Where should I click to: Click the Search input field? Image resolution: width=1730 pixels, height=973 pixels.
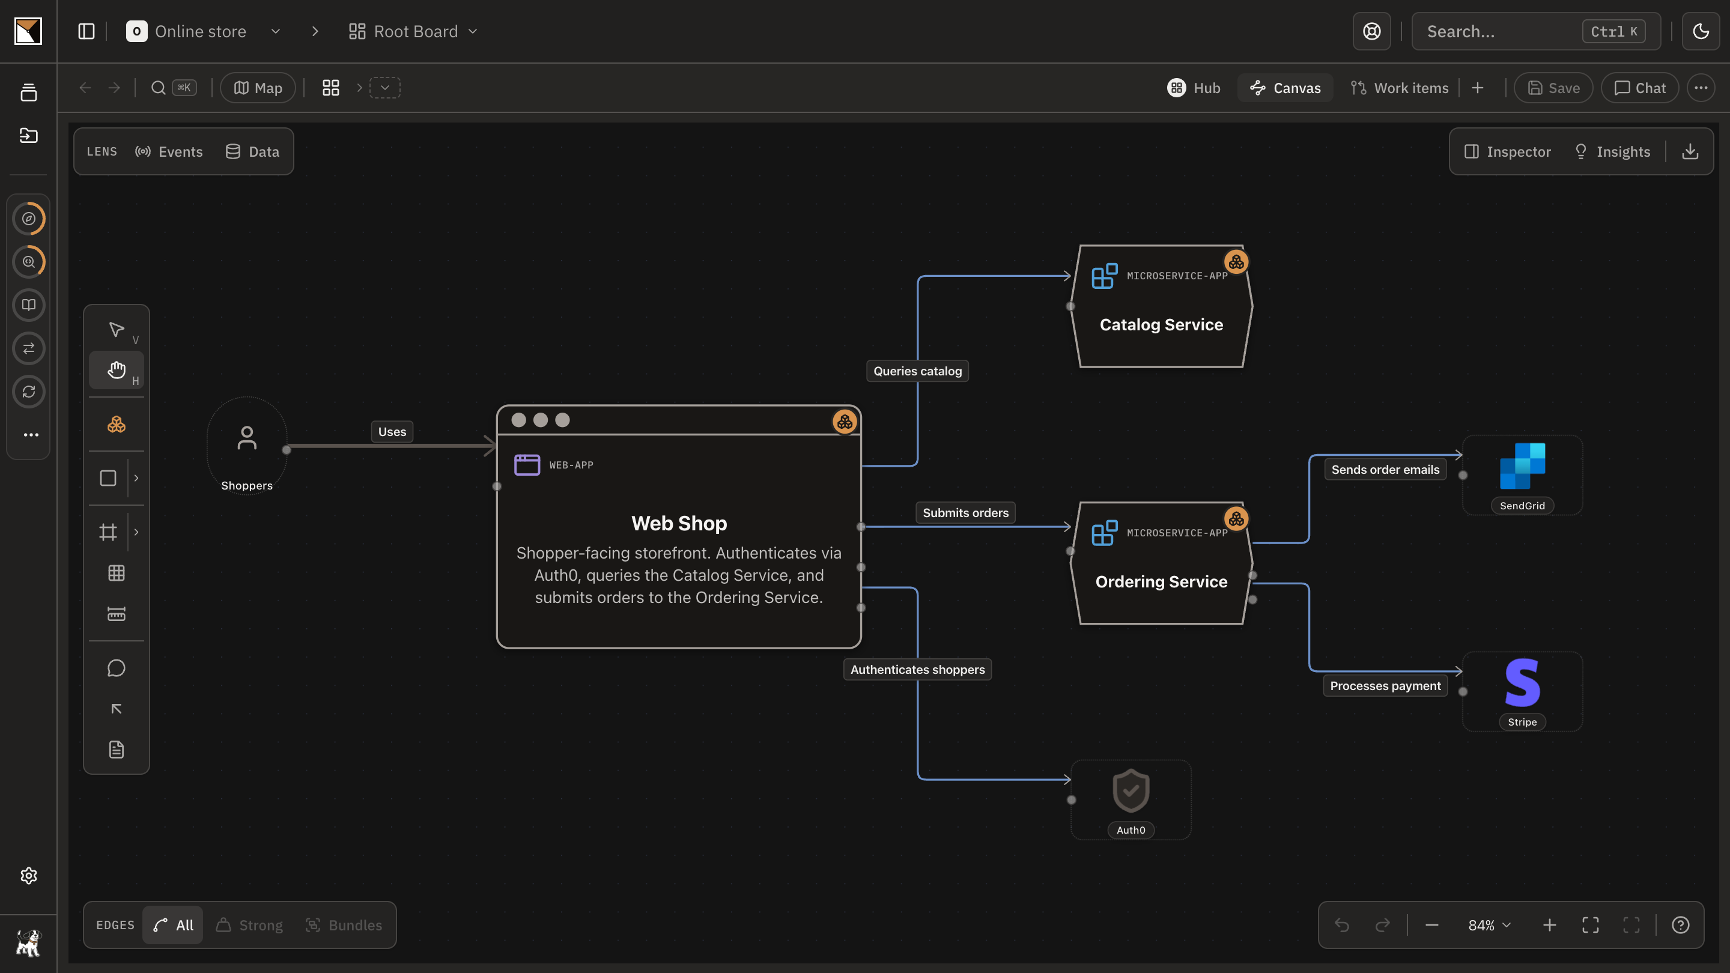pyautogui.click(x=1536, y=32)
